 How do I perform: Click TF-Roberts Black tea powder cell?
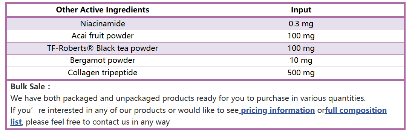click(103, 48)
